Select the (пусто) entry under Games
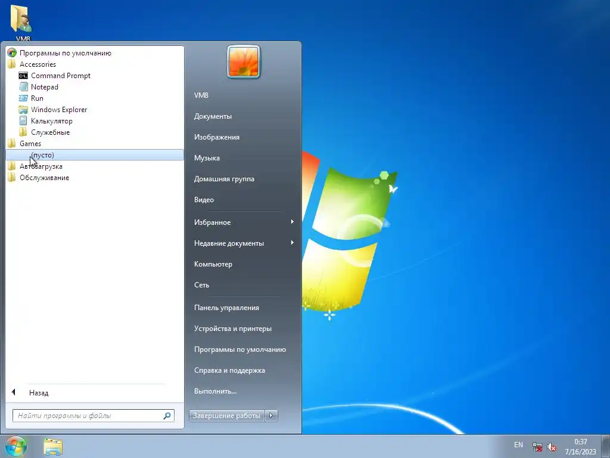The width and height of the screenshot is (610, 458). [95, 154]
